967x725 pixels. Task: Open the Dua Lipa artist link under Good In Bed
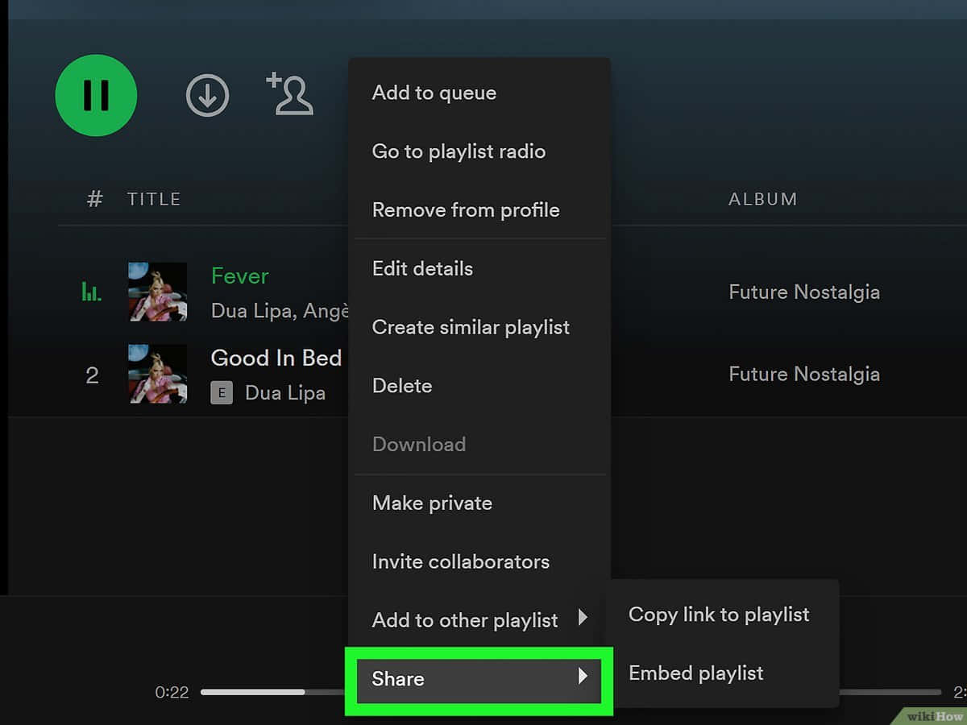point(285,393)
